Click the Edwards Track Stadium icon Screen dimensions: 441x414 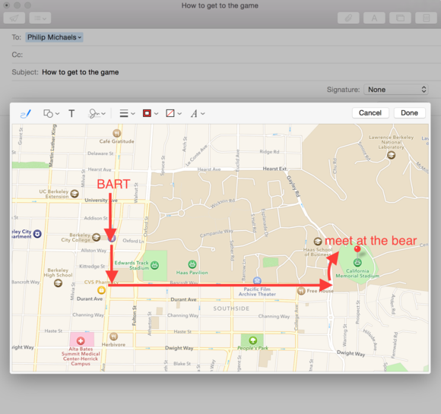click(x=154, y=265)
